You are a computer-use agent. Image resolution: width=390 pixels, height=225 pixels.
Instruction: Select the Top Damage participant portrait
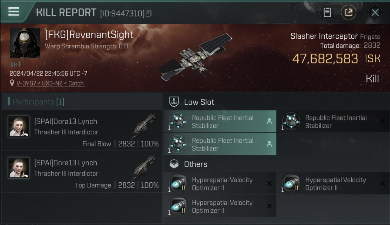(19, 168)
